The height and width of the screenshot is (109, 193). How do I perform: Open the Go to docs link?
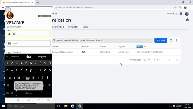[x=172, y=13]
